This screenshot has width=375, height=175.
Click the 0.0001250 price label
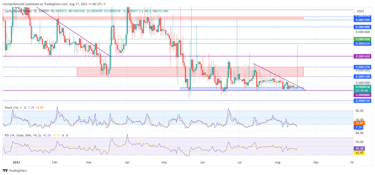tap(363, 67)
